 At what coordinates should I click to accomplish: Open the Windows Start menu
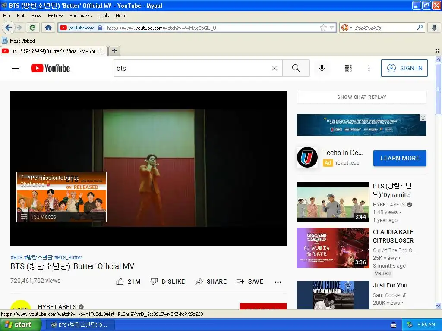pyautogui.click(x=21, y=325)
